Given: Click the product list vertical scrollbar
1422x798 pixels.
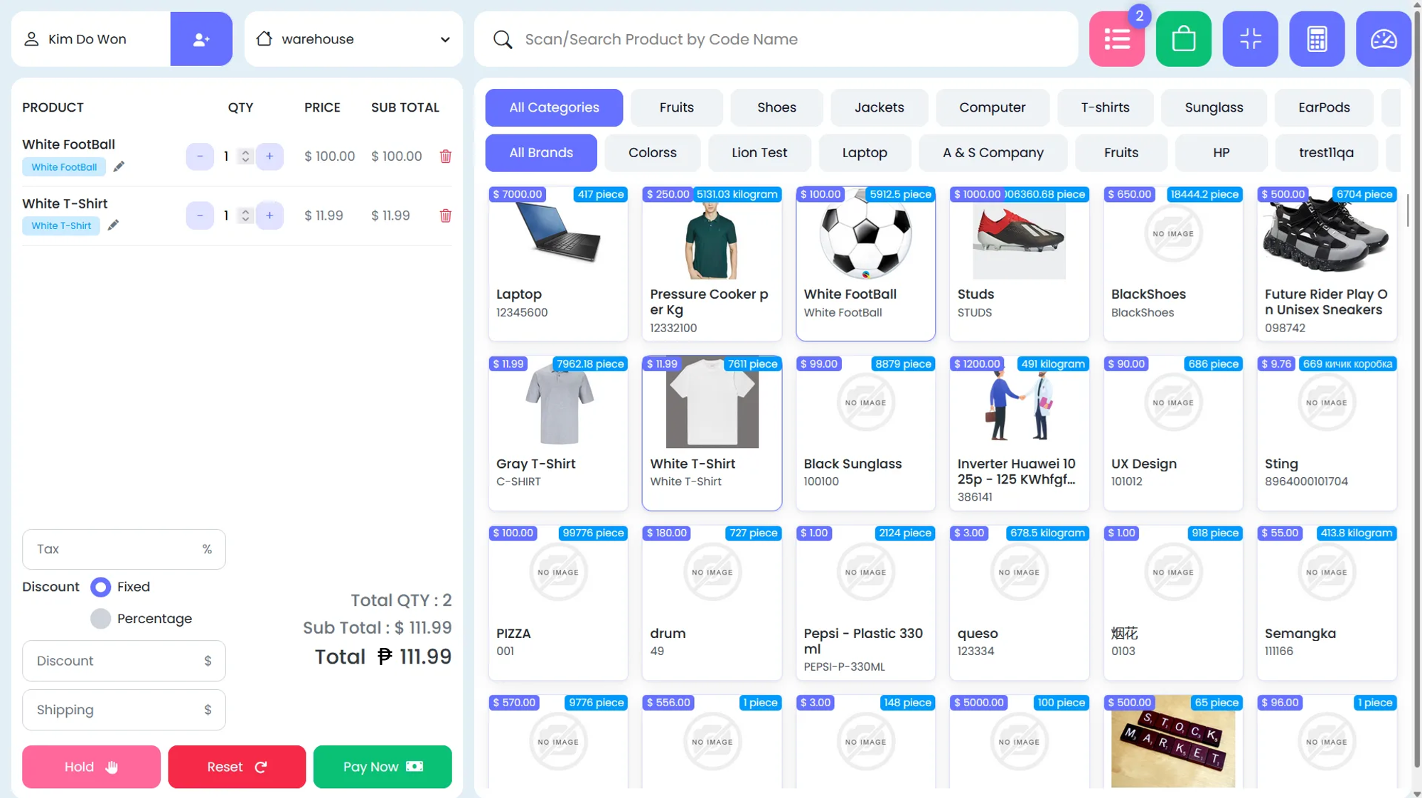Looking at the screenshot, I should point(1407,210).
